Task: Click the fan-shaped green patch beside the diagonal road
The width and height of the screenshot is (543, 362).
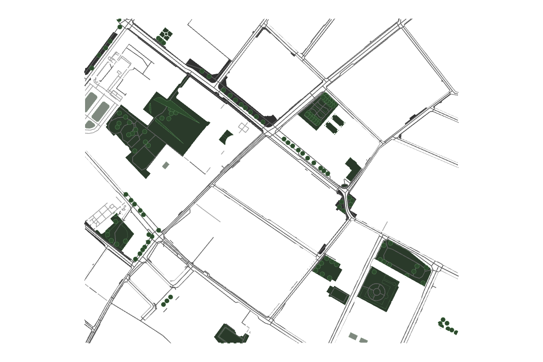Action: [x=226, y=137]
